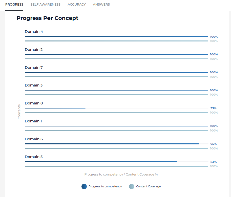Go to the Accuracy tab

click(x=77, y=5)
